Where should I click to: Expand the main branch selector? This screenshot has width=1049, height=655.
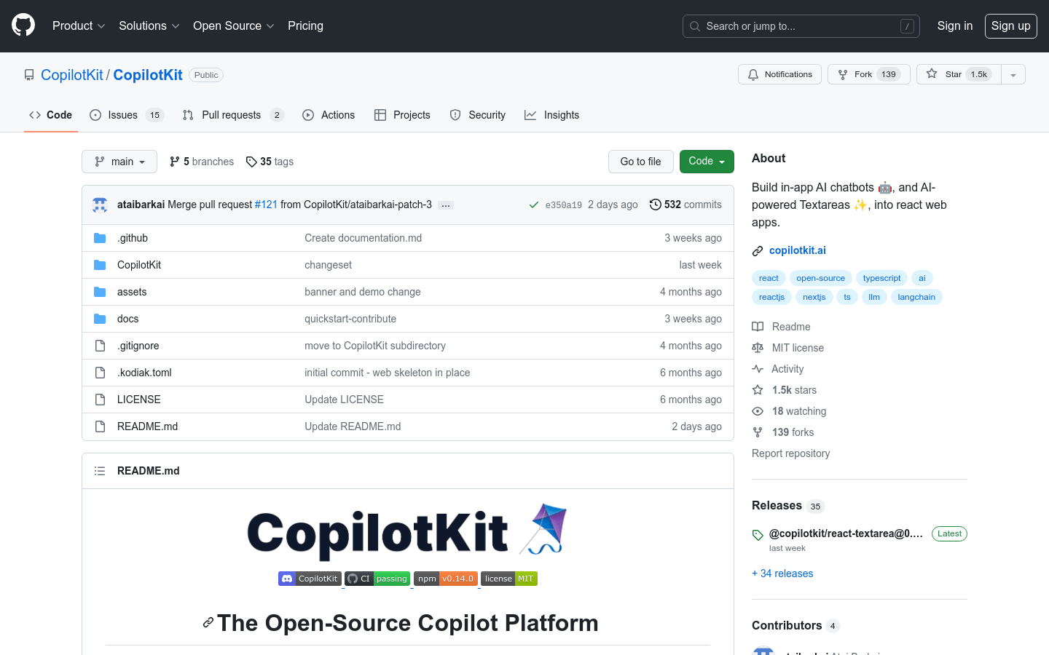(x=119, y=162)
